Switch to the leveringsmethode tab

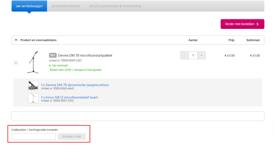(x=66, y=6)
